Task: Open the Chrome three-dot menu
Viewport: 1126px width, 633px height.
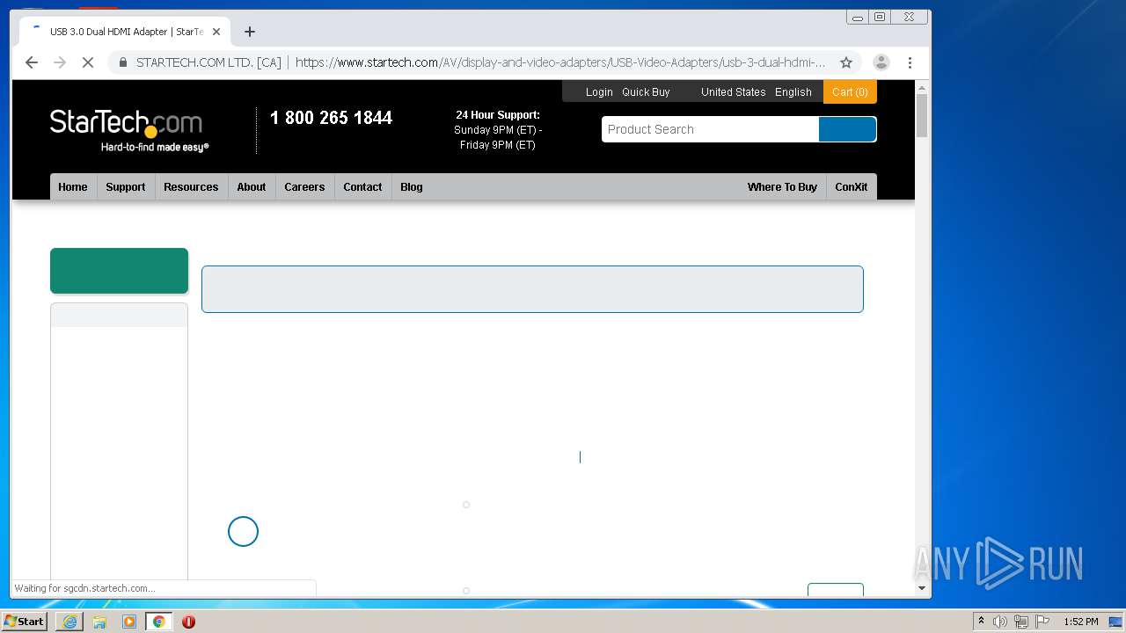Action: (x=910, y=62)
